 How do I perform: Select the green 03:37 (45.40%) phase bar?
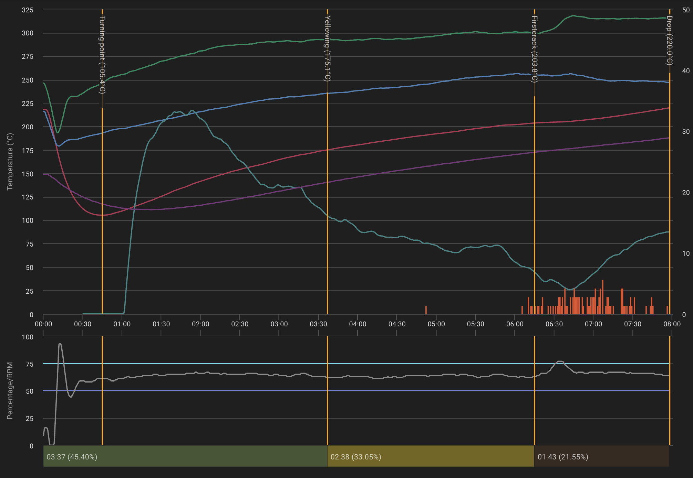[185, 456]
